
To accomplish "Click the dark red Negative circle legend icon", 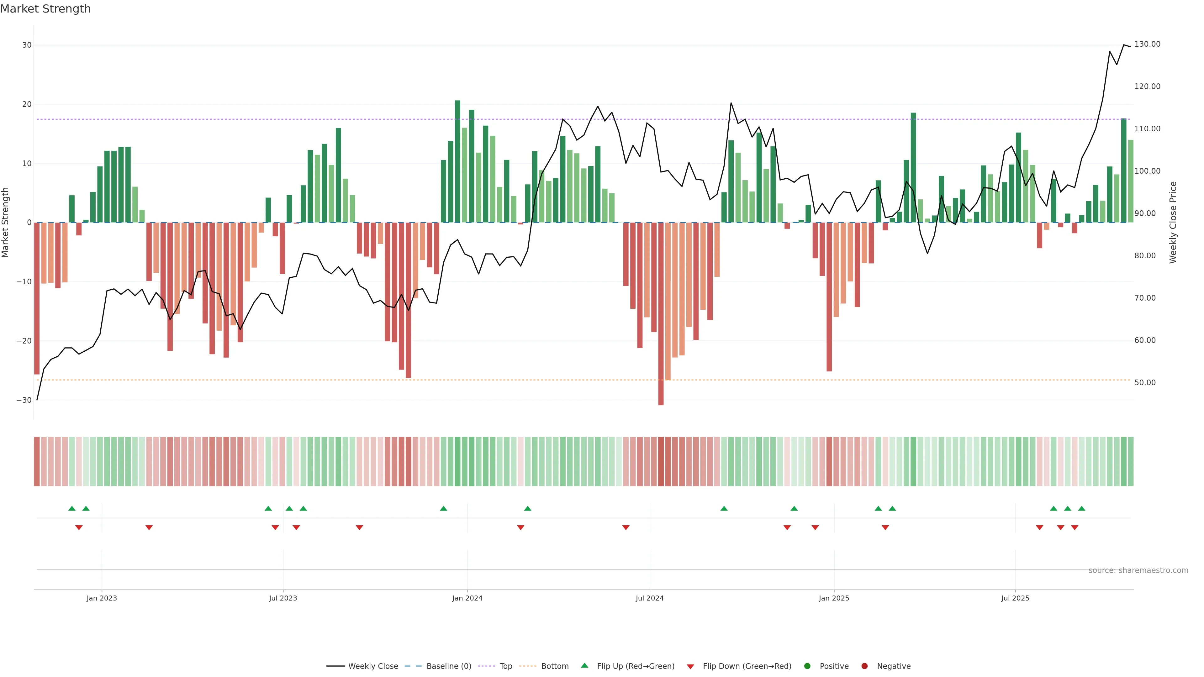I will click(x=864, y=666).
